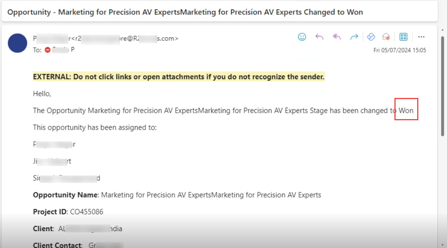The image size is (447, 248).
Task: Click the EXTERNAL warning banner text
Action: coord(179,77)
